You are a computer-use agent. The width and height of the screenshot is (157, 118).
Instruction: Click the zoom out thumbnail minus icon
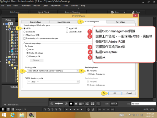coord(52,104)
